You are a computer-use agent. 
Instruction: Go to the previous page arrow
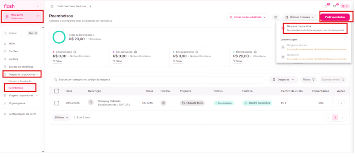pyautogui.click(x=328, y=118)
